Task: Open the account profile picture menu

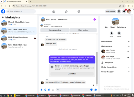Action: click(129, 12)
